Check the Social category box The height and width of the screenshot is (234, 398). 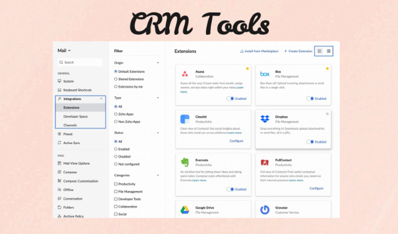[x=116, y=214]
